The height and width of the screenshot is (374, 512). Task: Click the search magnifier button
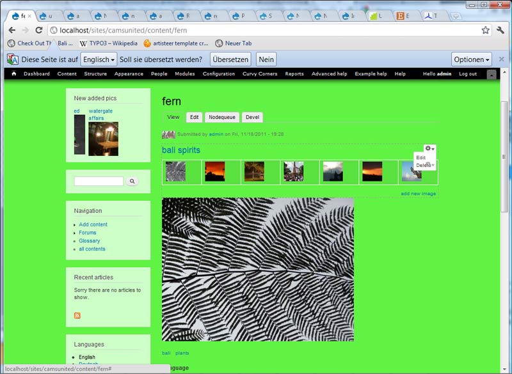coord(132,182)
